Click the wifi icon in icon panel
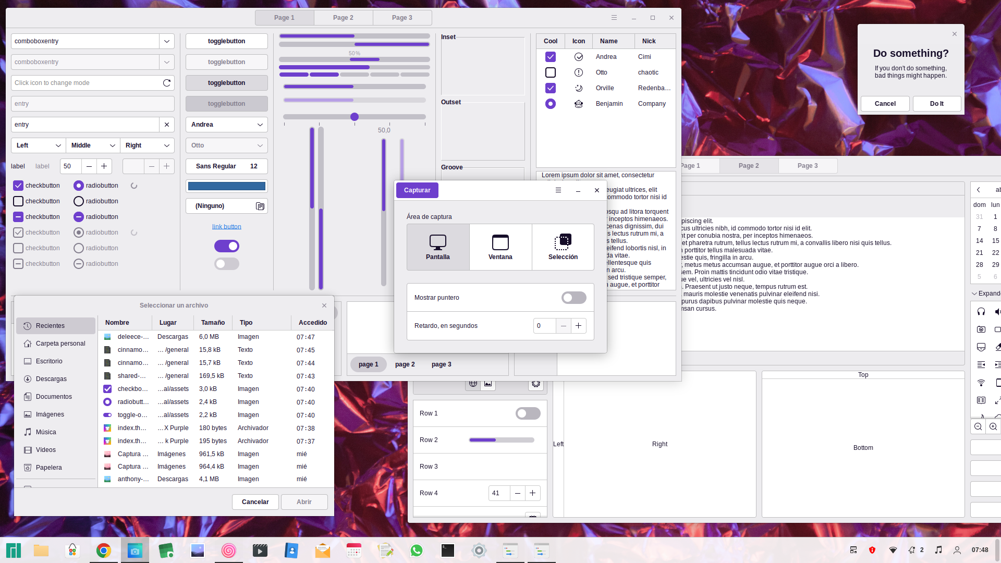 [981, 383]
